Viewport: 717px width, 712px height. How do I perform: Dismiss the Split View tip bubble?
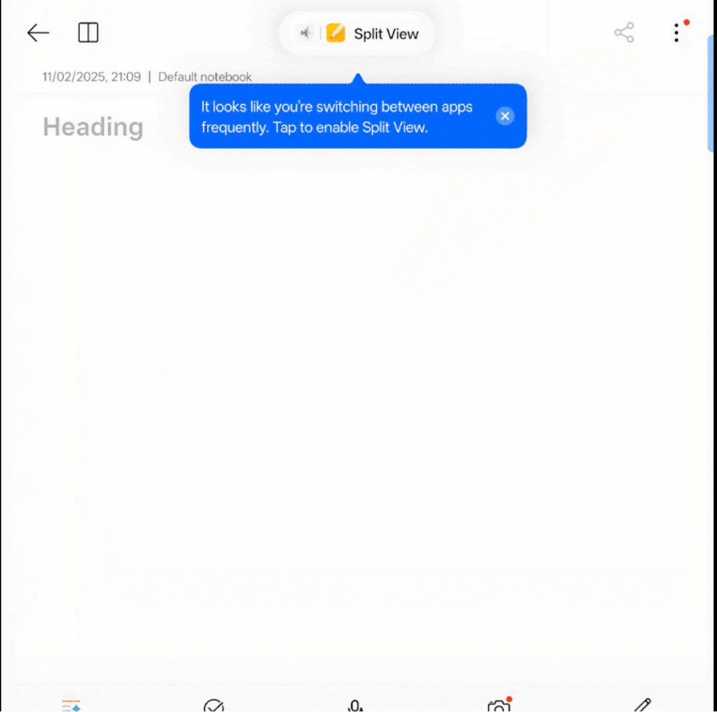(x=505, y=116)
